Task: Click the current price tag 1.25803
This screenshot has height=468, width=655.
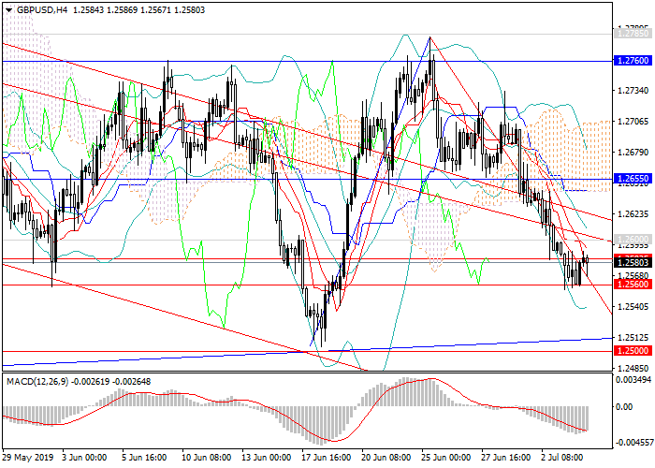Action: [x=632, y=263]
